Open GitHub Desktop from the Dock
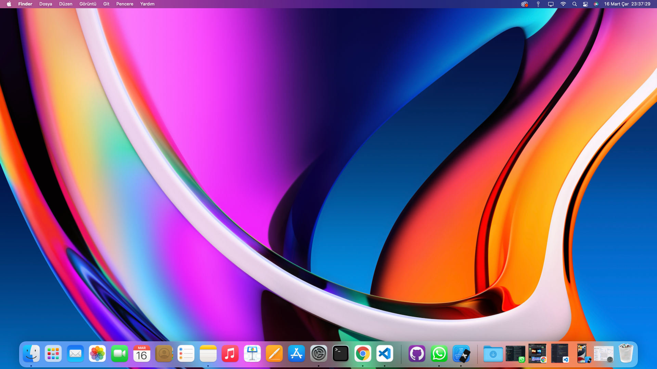Viewport: 657px width, 369px height. [x=417, y=354]
